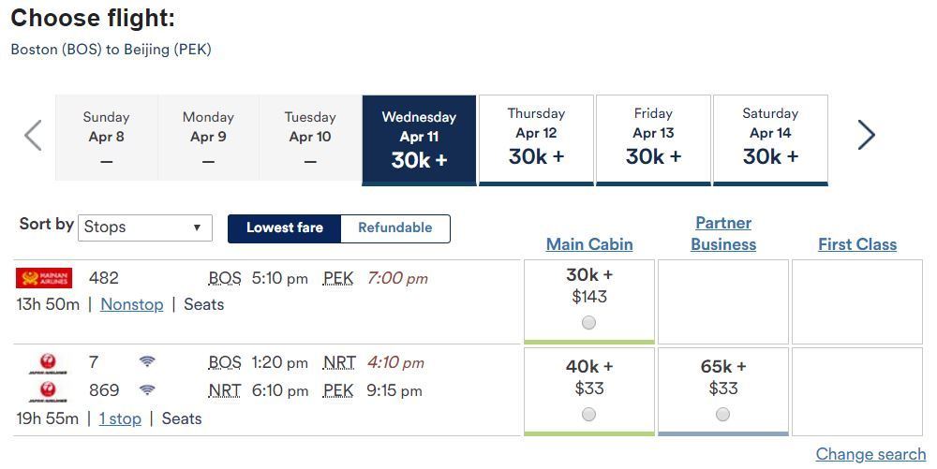This screenshot has height=469, width=937.
Task: Click Japan Airlines logo beside flight 7
Action: pos(48,363)
